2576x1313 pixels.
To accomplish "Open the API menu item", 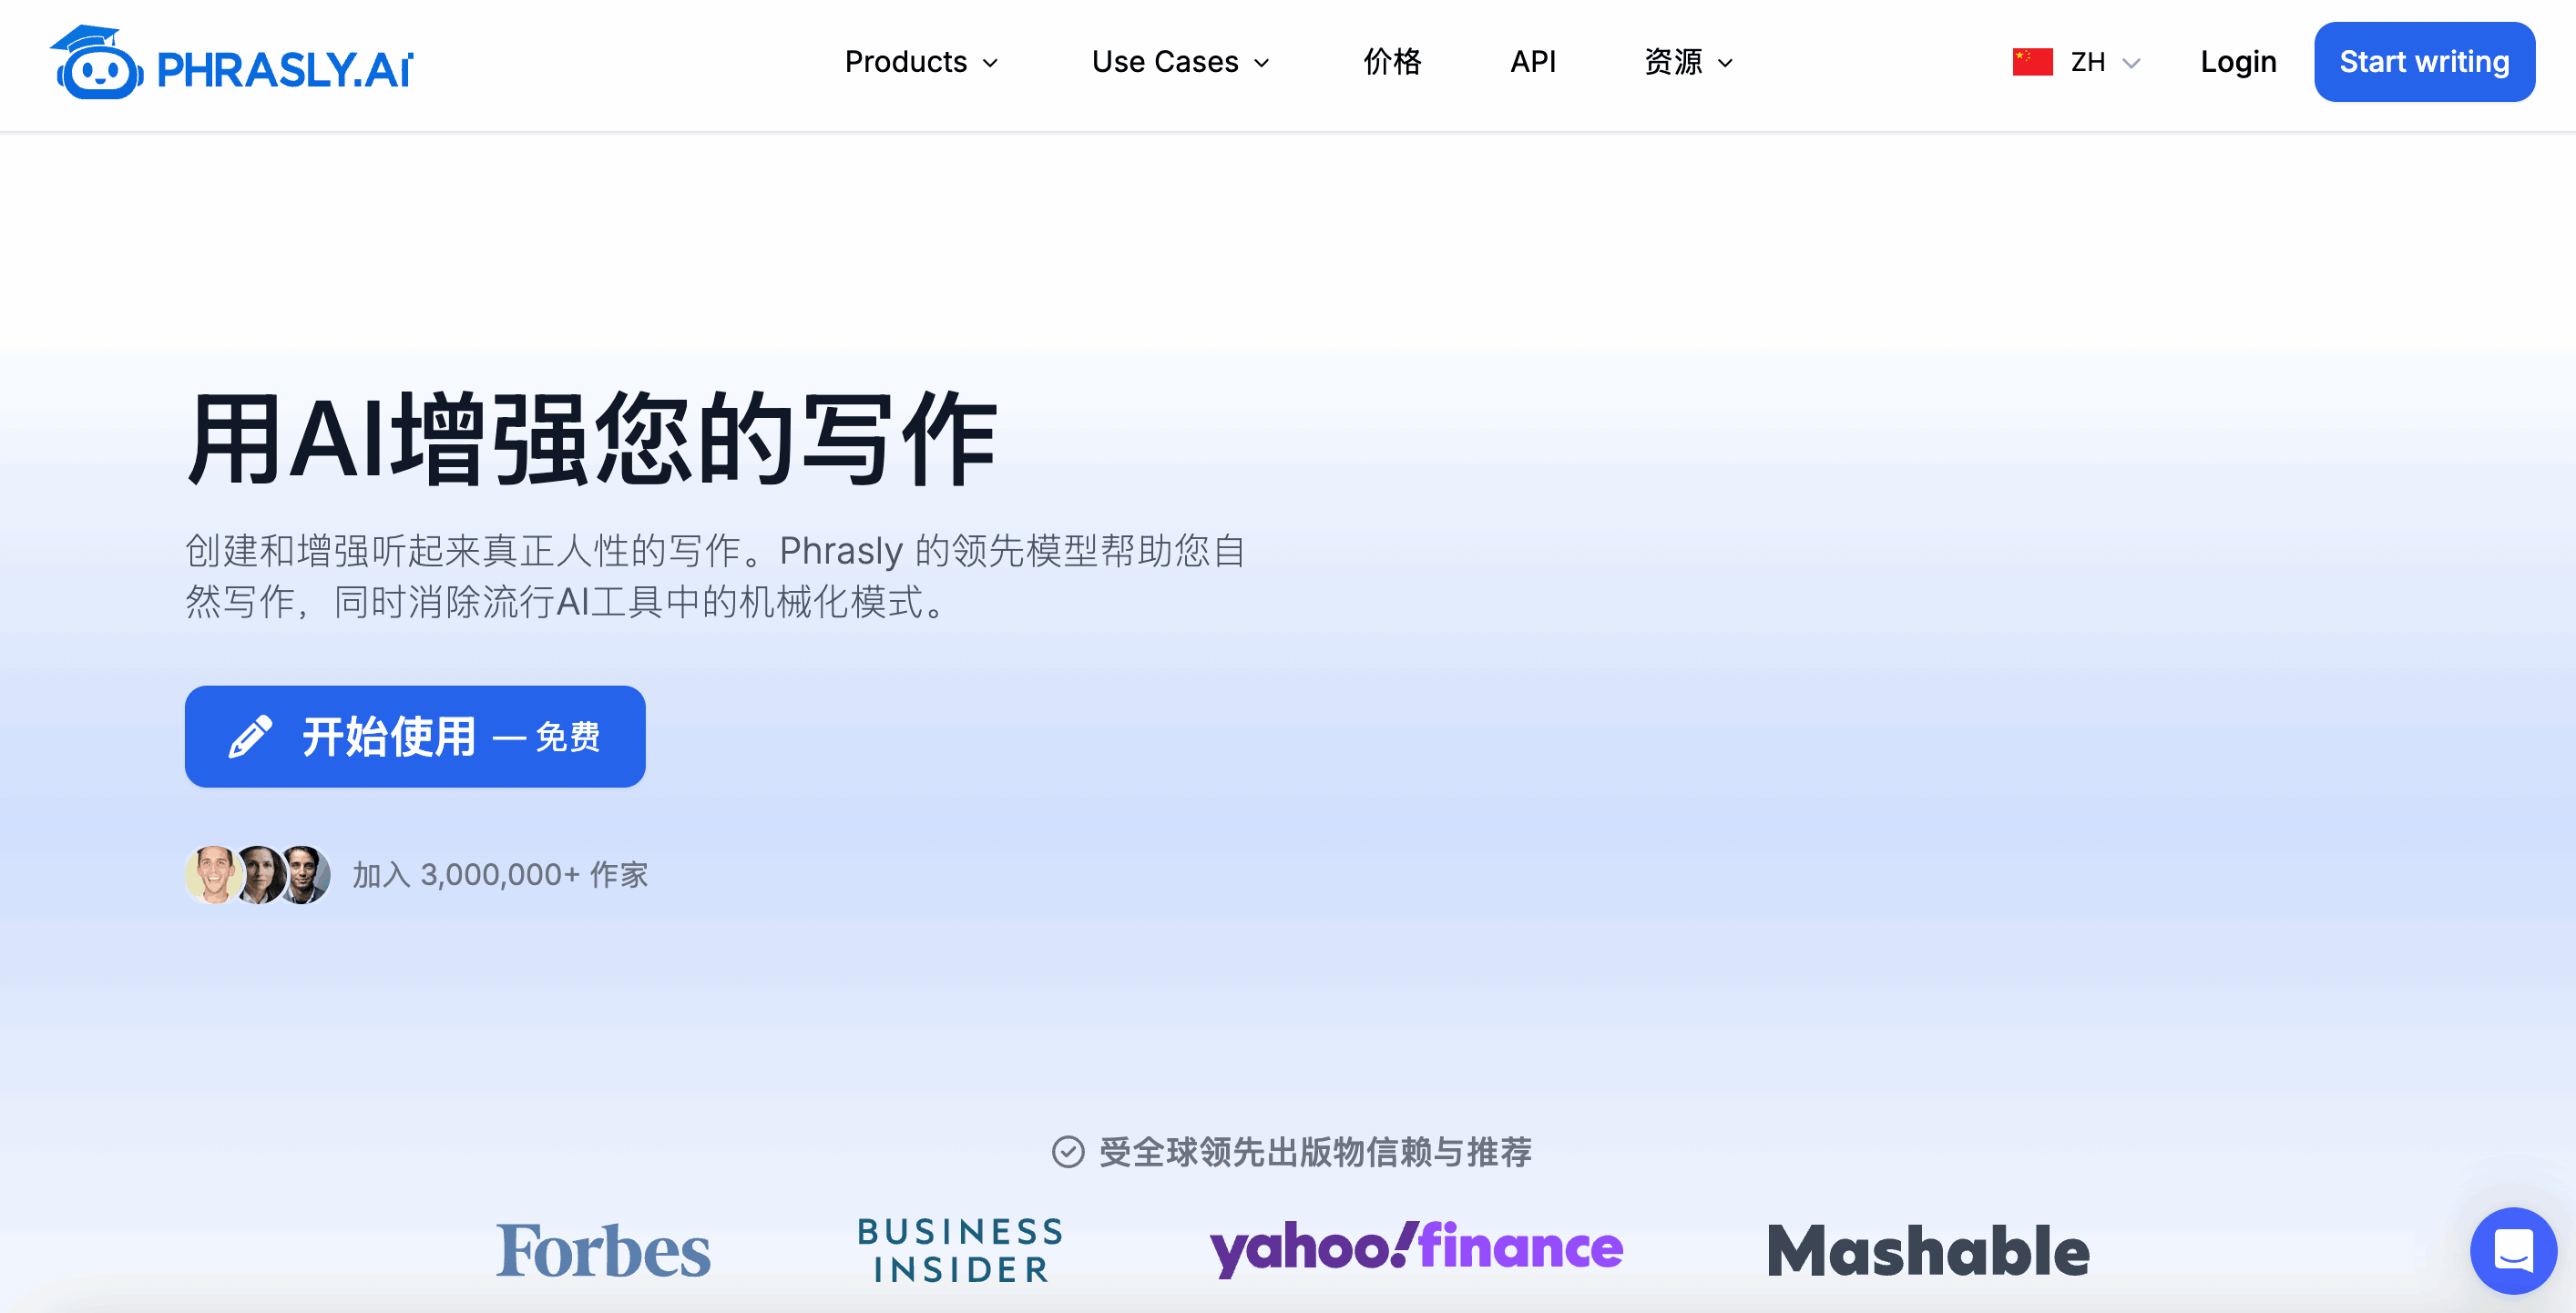I will pyautogui.click(x=1532, y=62).
